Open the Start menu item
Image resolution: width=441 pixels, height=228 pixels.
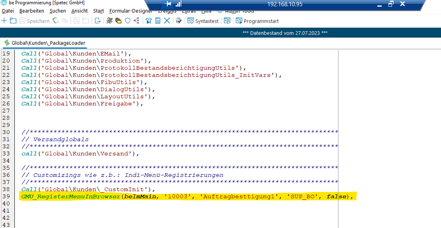[98, 11]
